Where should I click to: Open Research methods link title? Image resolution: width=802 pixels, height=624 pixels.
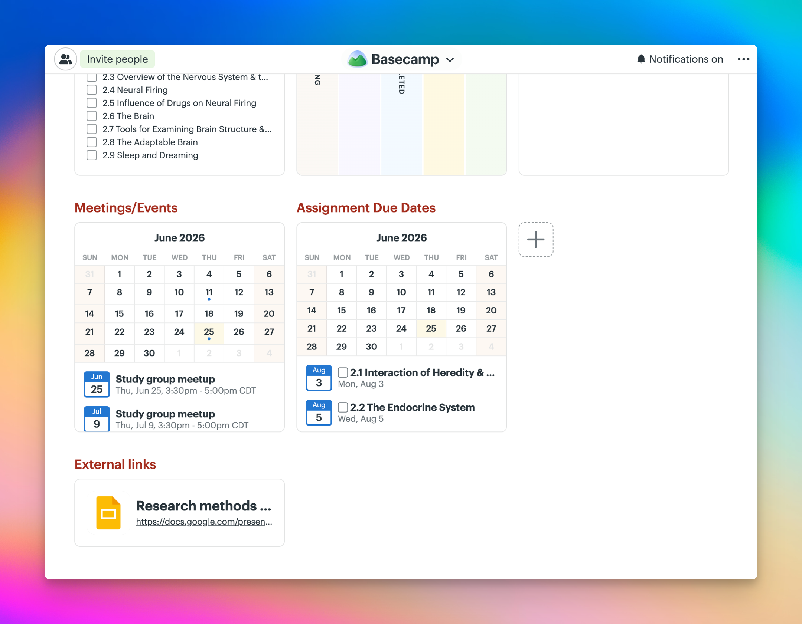pos(203,506)
